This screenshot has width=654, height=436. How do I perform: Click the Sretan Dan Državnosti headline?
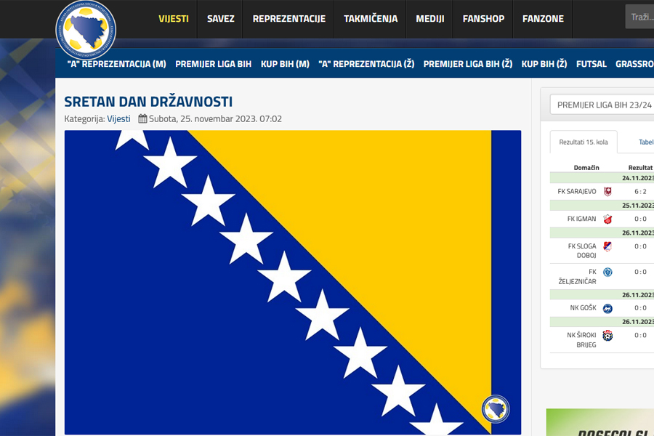click(148, 102)
